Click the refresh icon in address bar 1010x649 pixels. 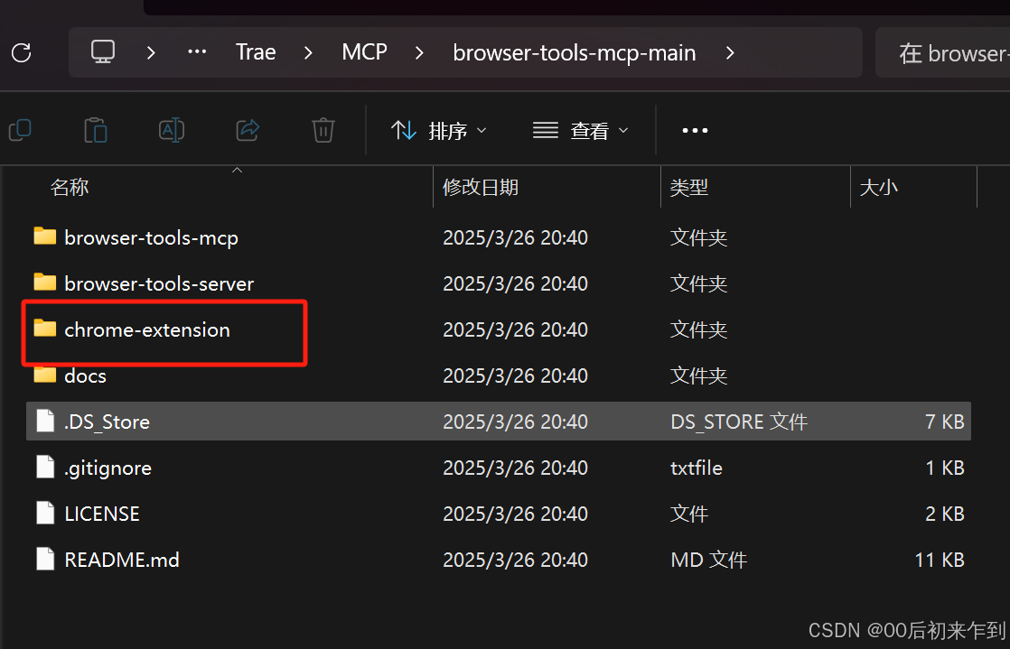[20, 52]
